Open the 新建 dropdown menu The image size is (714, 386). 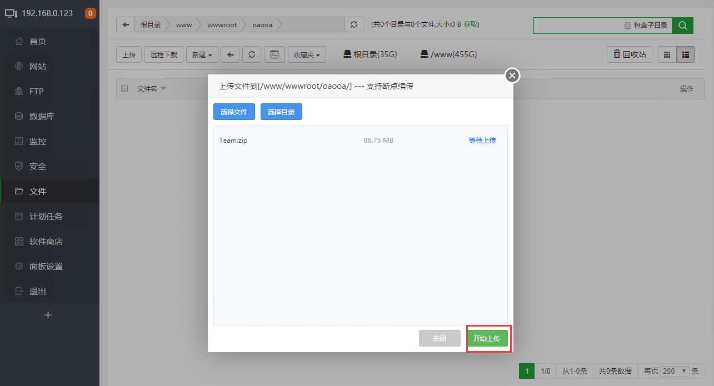202,54
